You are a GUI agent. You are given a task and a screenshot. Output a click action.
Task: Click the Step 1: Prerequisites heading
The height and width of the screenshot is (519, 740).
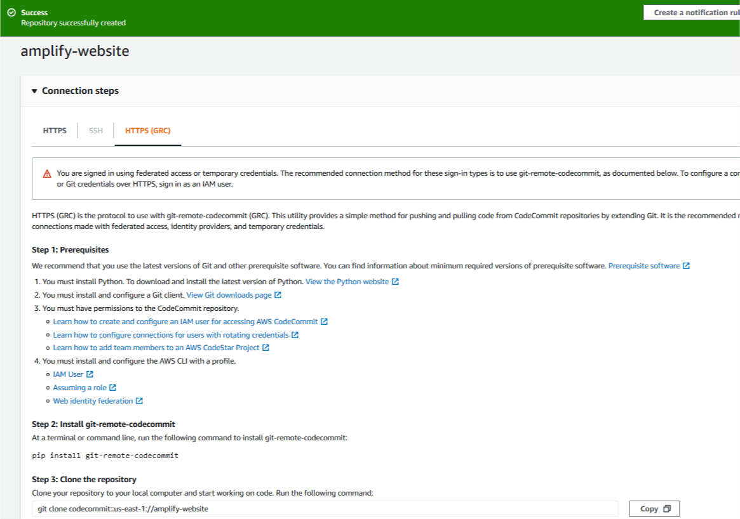[x=71, y=250]
